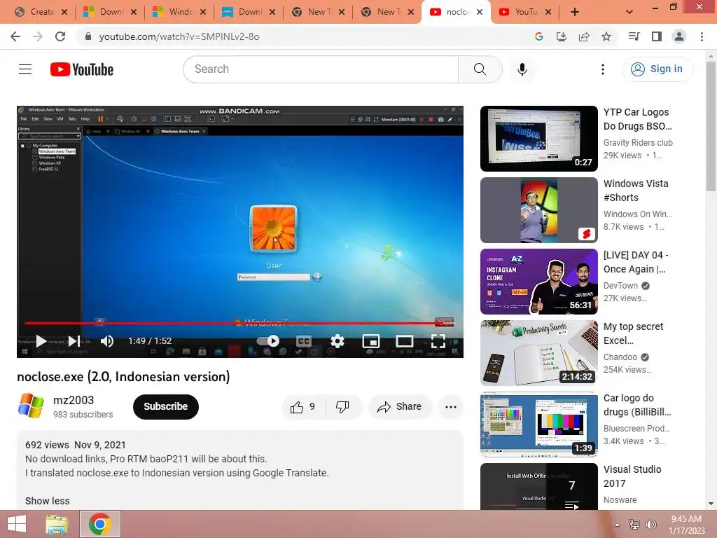Click into the YouTube Search field

(321, 69)
